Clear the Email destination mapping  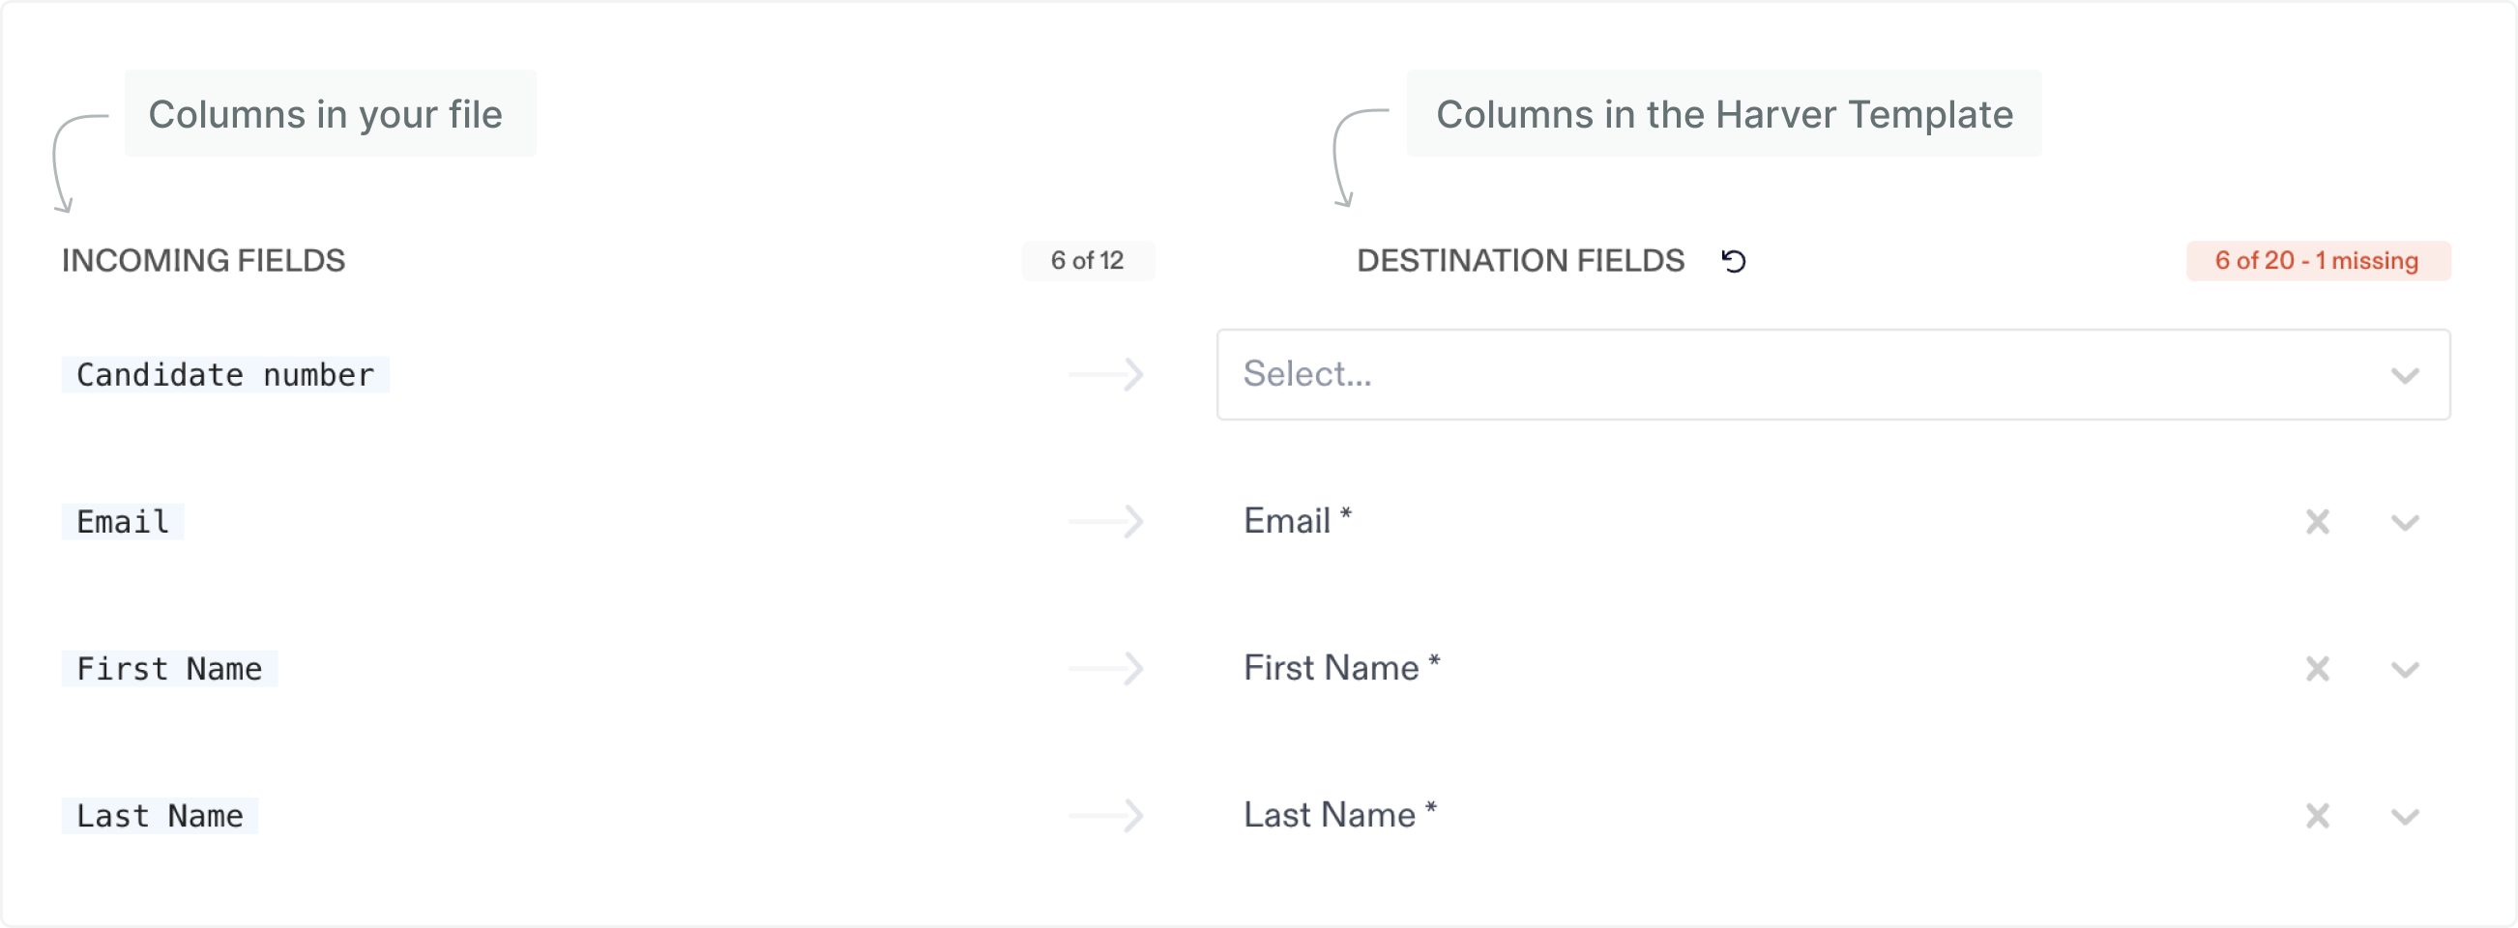coord(2317,522)
